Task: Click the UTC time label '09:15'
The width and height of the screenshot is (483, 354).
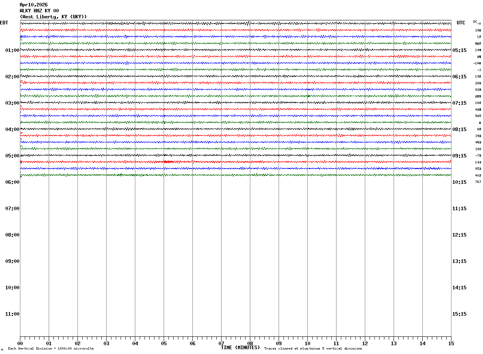Action: click(x=459, y=156)
